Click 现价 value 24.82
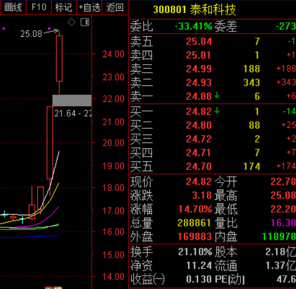 [199, 182]
